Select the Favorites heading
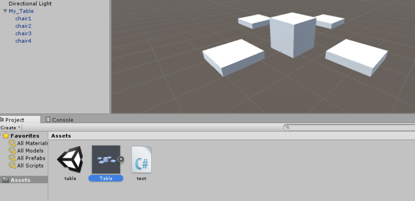 coord(25,136)
